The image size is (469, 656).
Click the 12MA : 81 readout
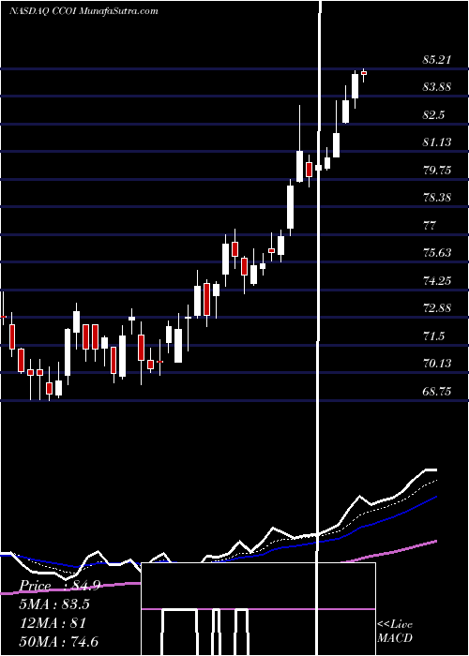[53, 622]
